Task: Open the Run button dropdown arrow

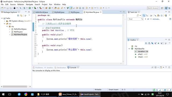Action: pos(32,8)
